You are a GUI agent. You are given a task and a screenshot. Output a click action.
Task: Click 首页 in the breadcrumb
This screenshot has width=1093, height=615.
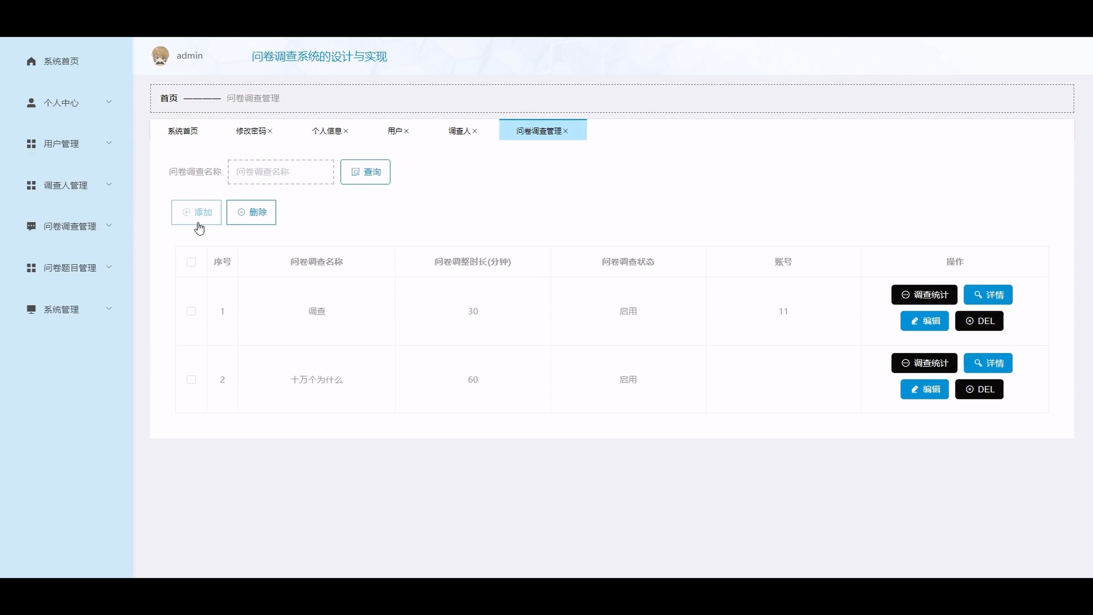(x=169, y=98)
